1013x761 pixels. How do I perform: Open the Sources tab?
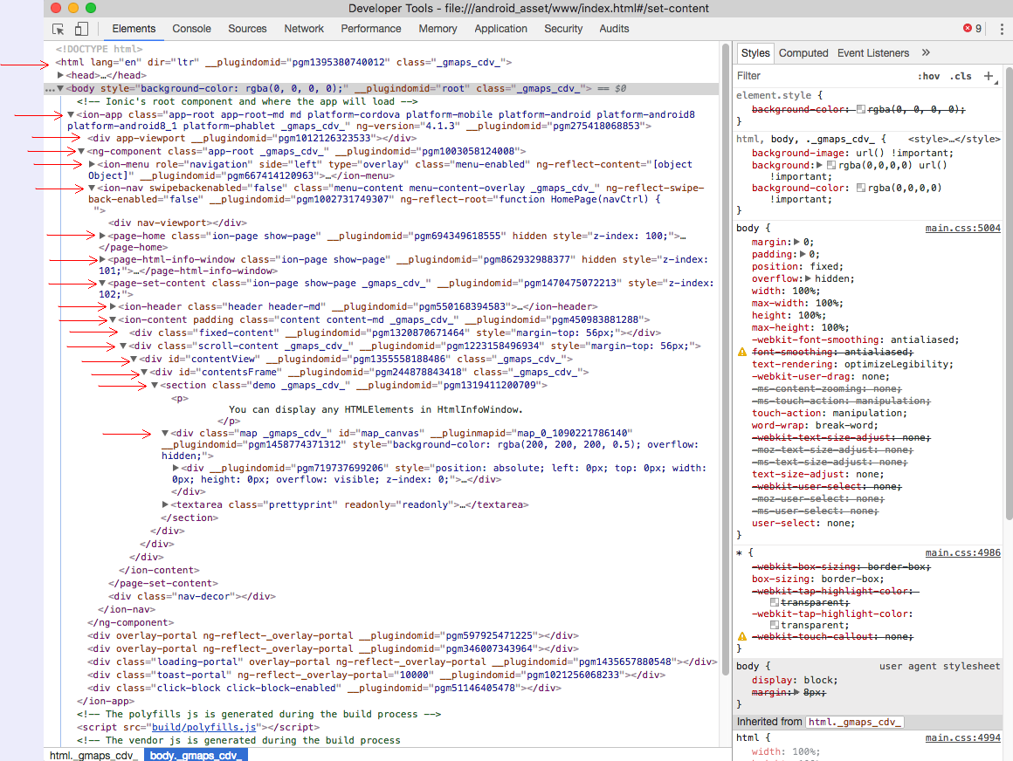247,29
